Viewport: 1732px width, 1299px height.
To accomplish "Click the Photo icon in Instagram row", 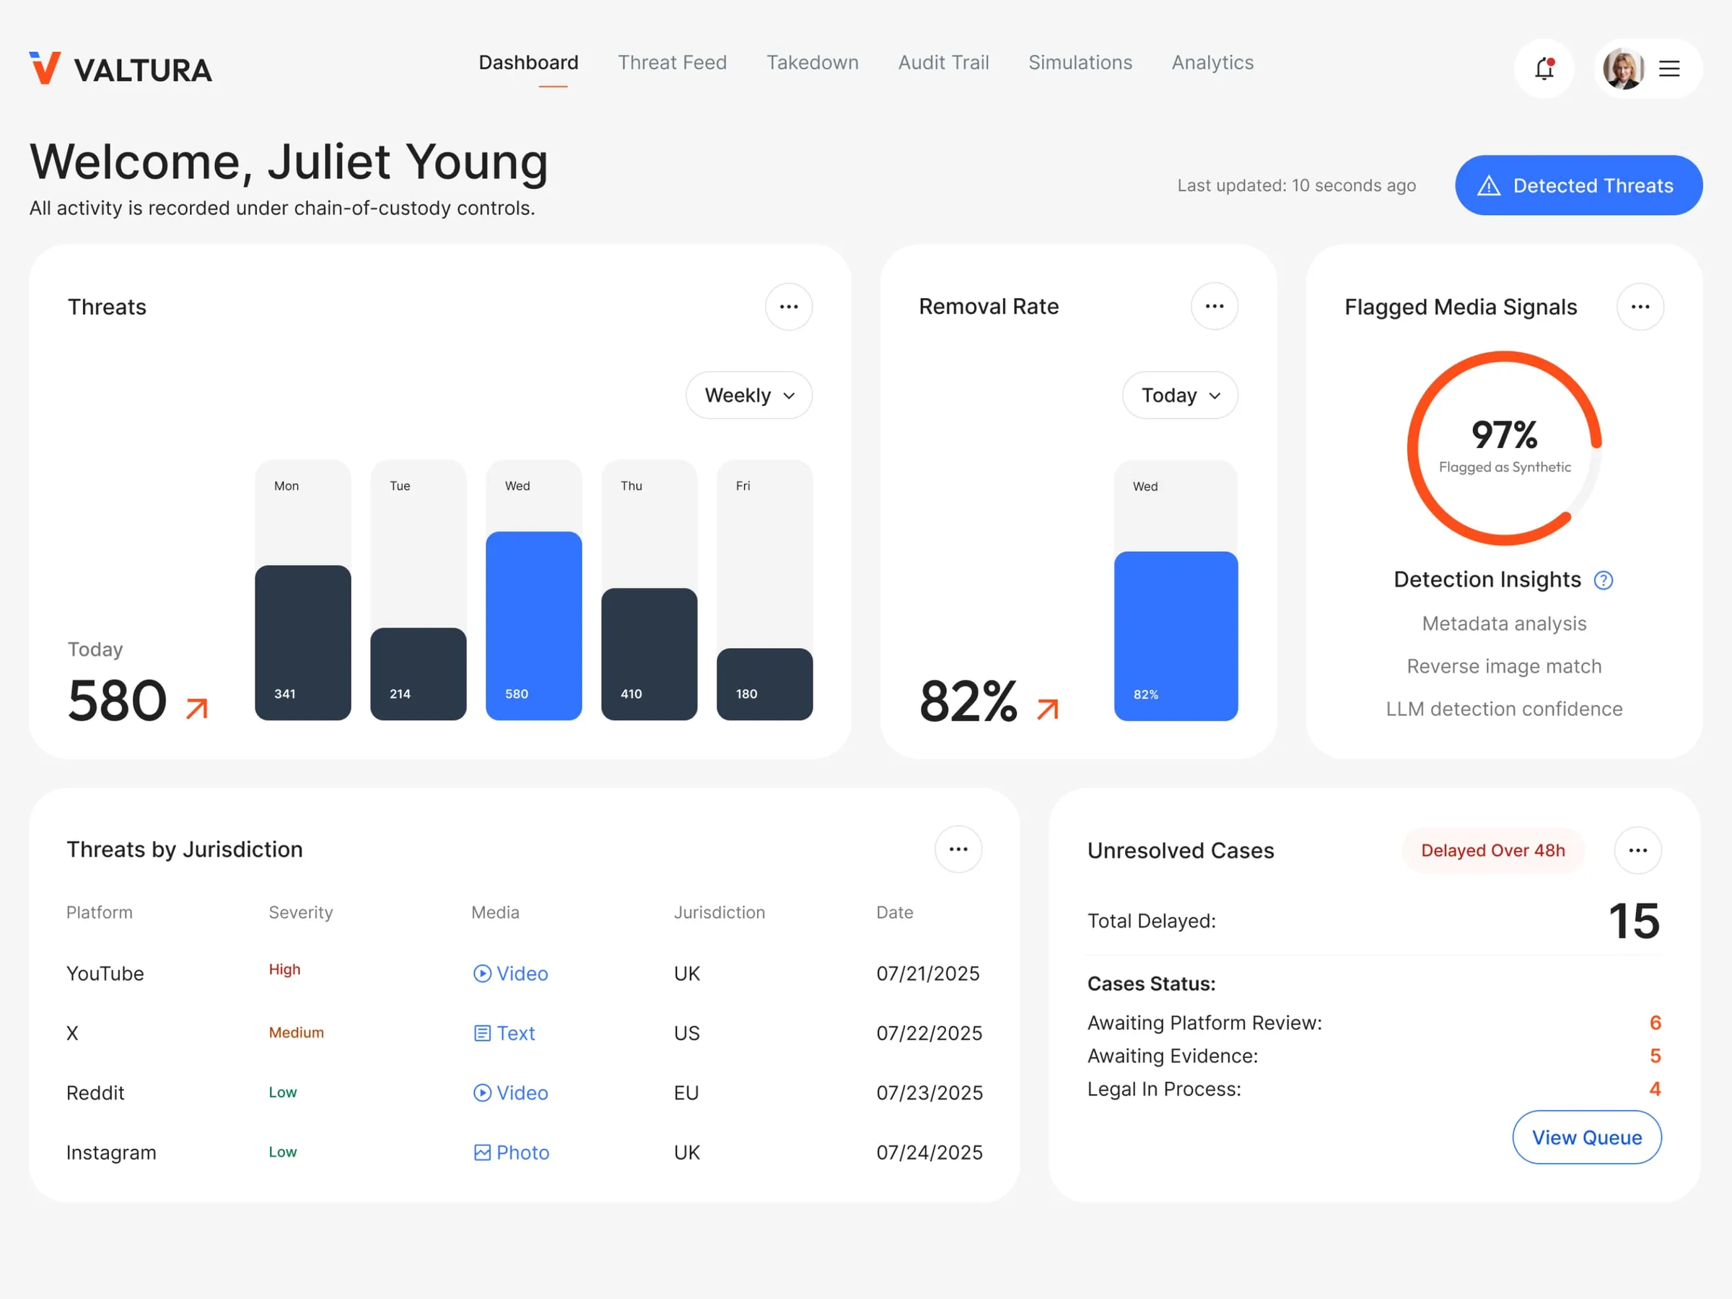I will (482, 1153).
